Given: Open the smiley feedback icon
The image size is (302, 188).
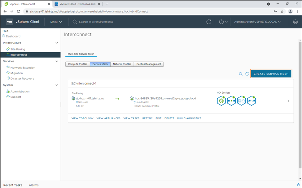Looking at the screenshot, I should coord(295,22).
